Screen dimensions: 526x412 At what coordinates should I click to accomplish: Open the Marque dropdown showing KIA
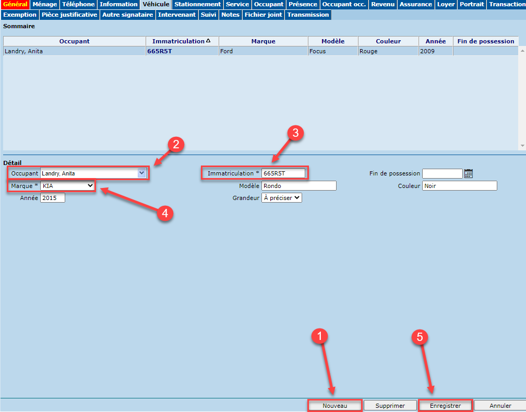(x=68, y=186)
